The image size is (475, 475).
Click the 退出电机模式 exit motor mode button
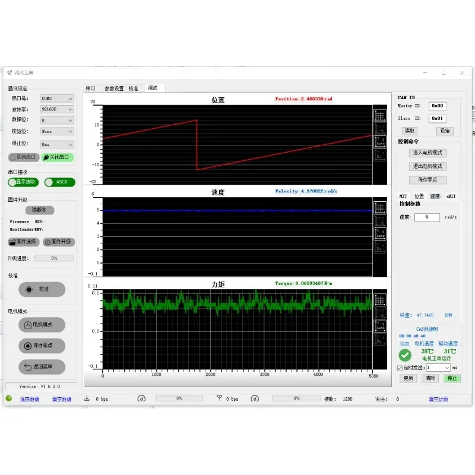pyautogui.click(x=427, y=166)
